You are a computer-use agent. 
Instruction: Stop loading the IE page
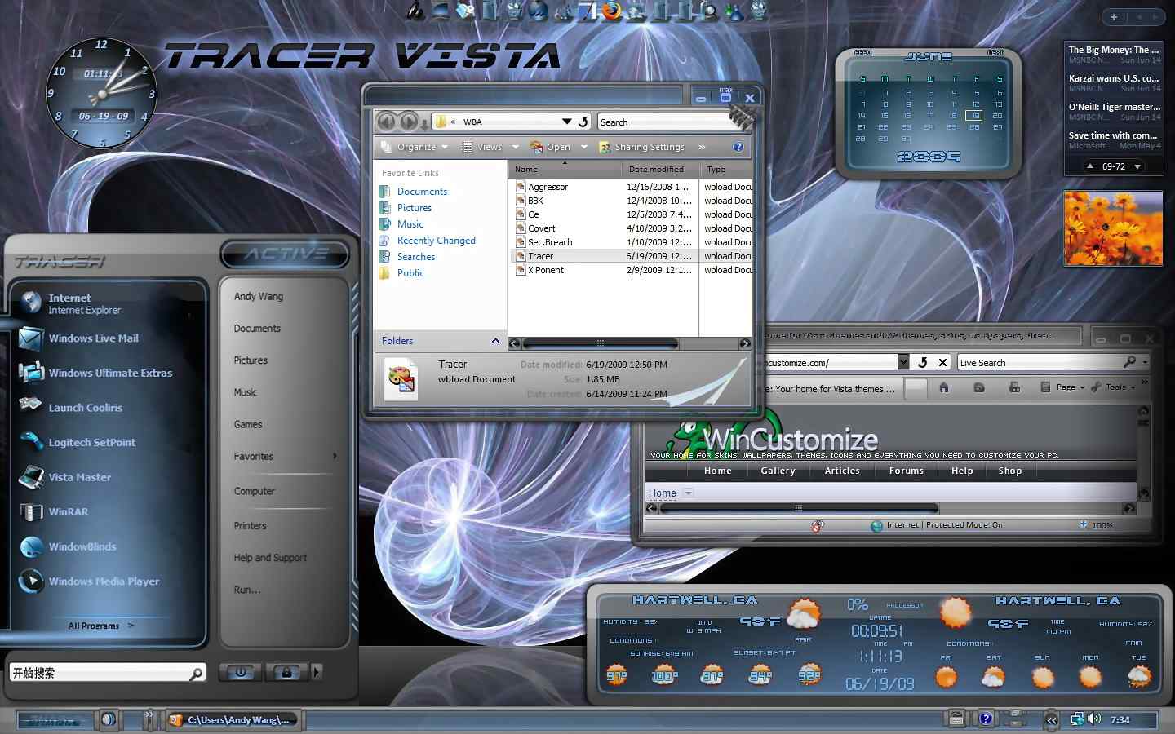point(942,362)
